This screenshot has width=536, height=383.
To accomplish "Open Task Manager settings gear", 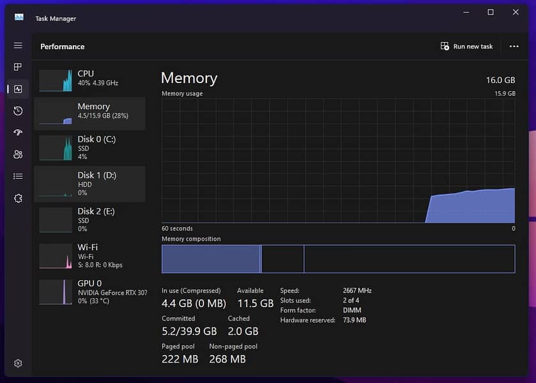I will click(x=18, y=363).
